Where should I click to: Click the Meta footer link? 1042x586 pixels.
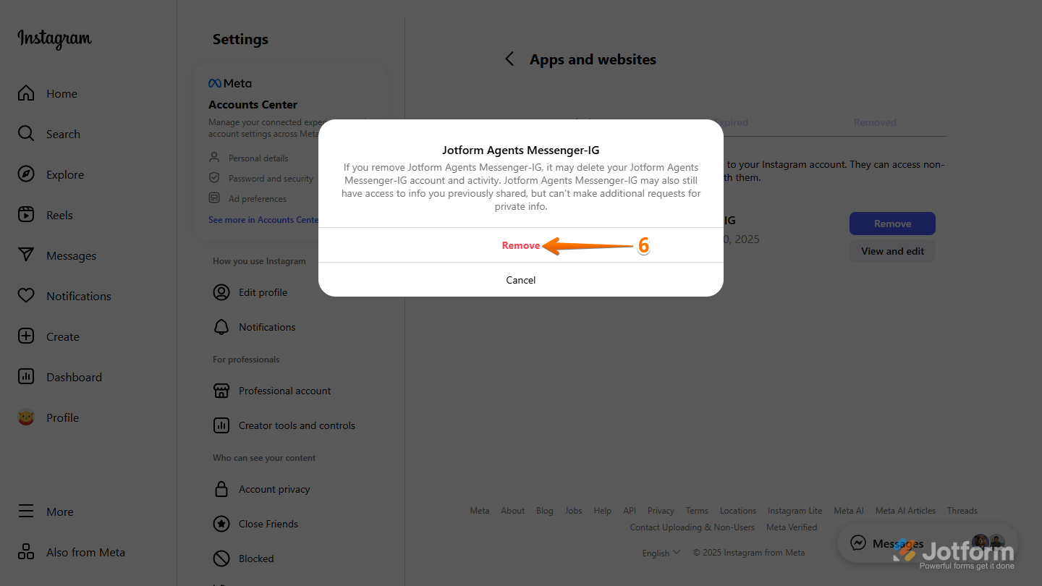pos(480,511)
